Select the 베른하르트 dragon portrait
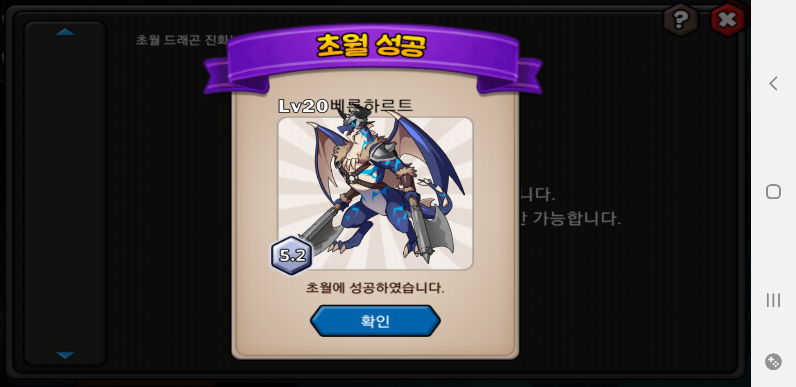The width and height of the screenshot is (796, 387). pos(375,193)
